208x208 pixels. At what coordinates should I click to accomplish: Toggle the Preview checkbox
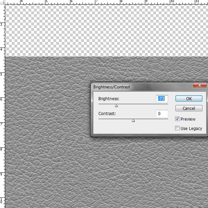[177, 119]
